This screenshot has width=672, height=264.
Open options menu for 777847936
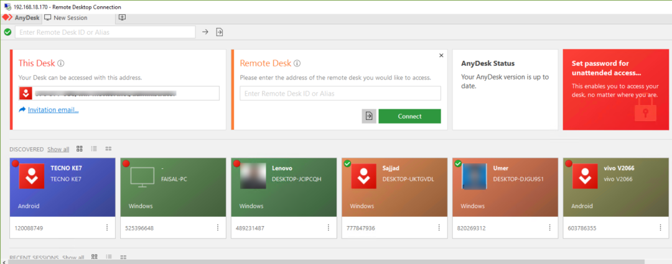tap(439, 227)
